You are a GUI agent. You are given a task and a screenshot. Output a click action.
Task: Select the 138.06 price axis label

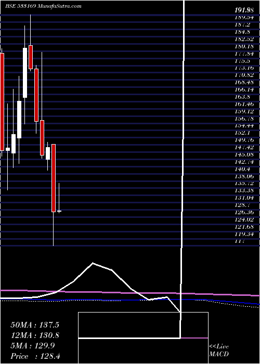[x=244, y=176]
